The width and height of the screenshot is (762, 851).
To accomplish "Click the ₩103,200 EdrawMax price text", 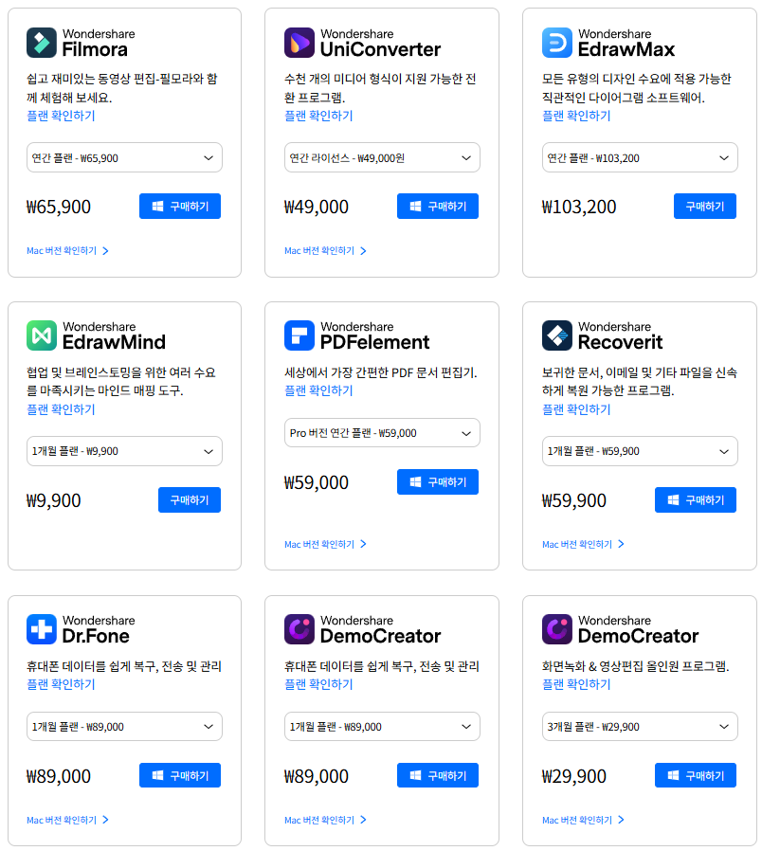I will (x=579, y=207).
